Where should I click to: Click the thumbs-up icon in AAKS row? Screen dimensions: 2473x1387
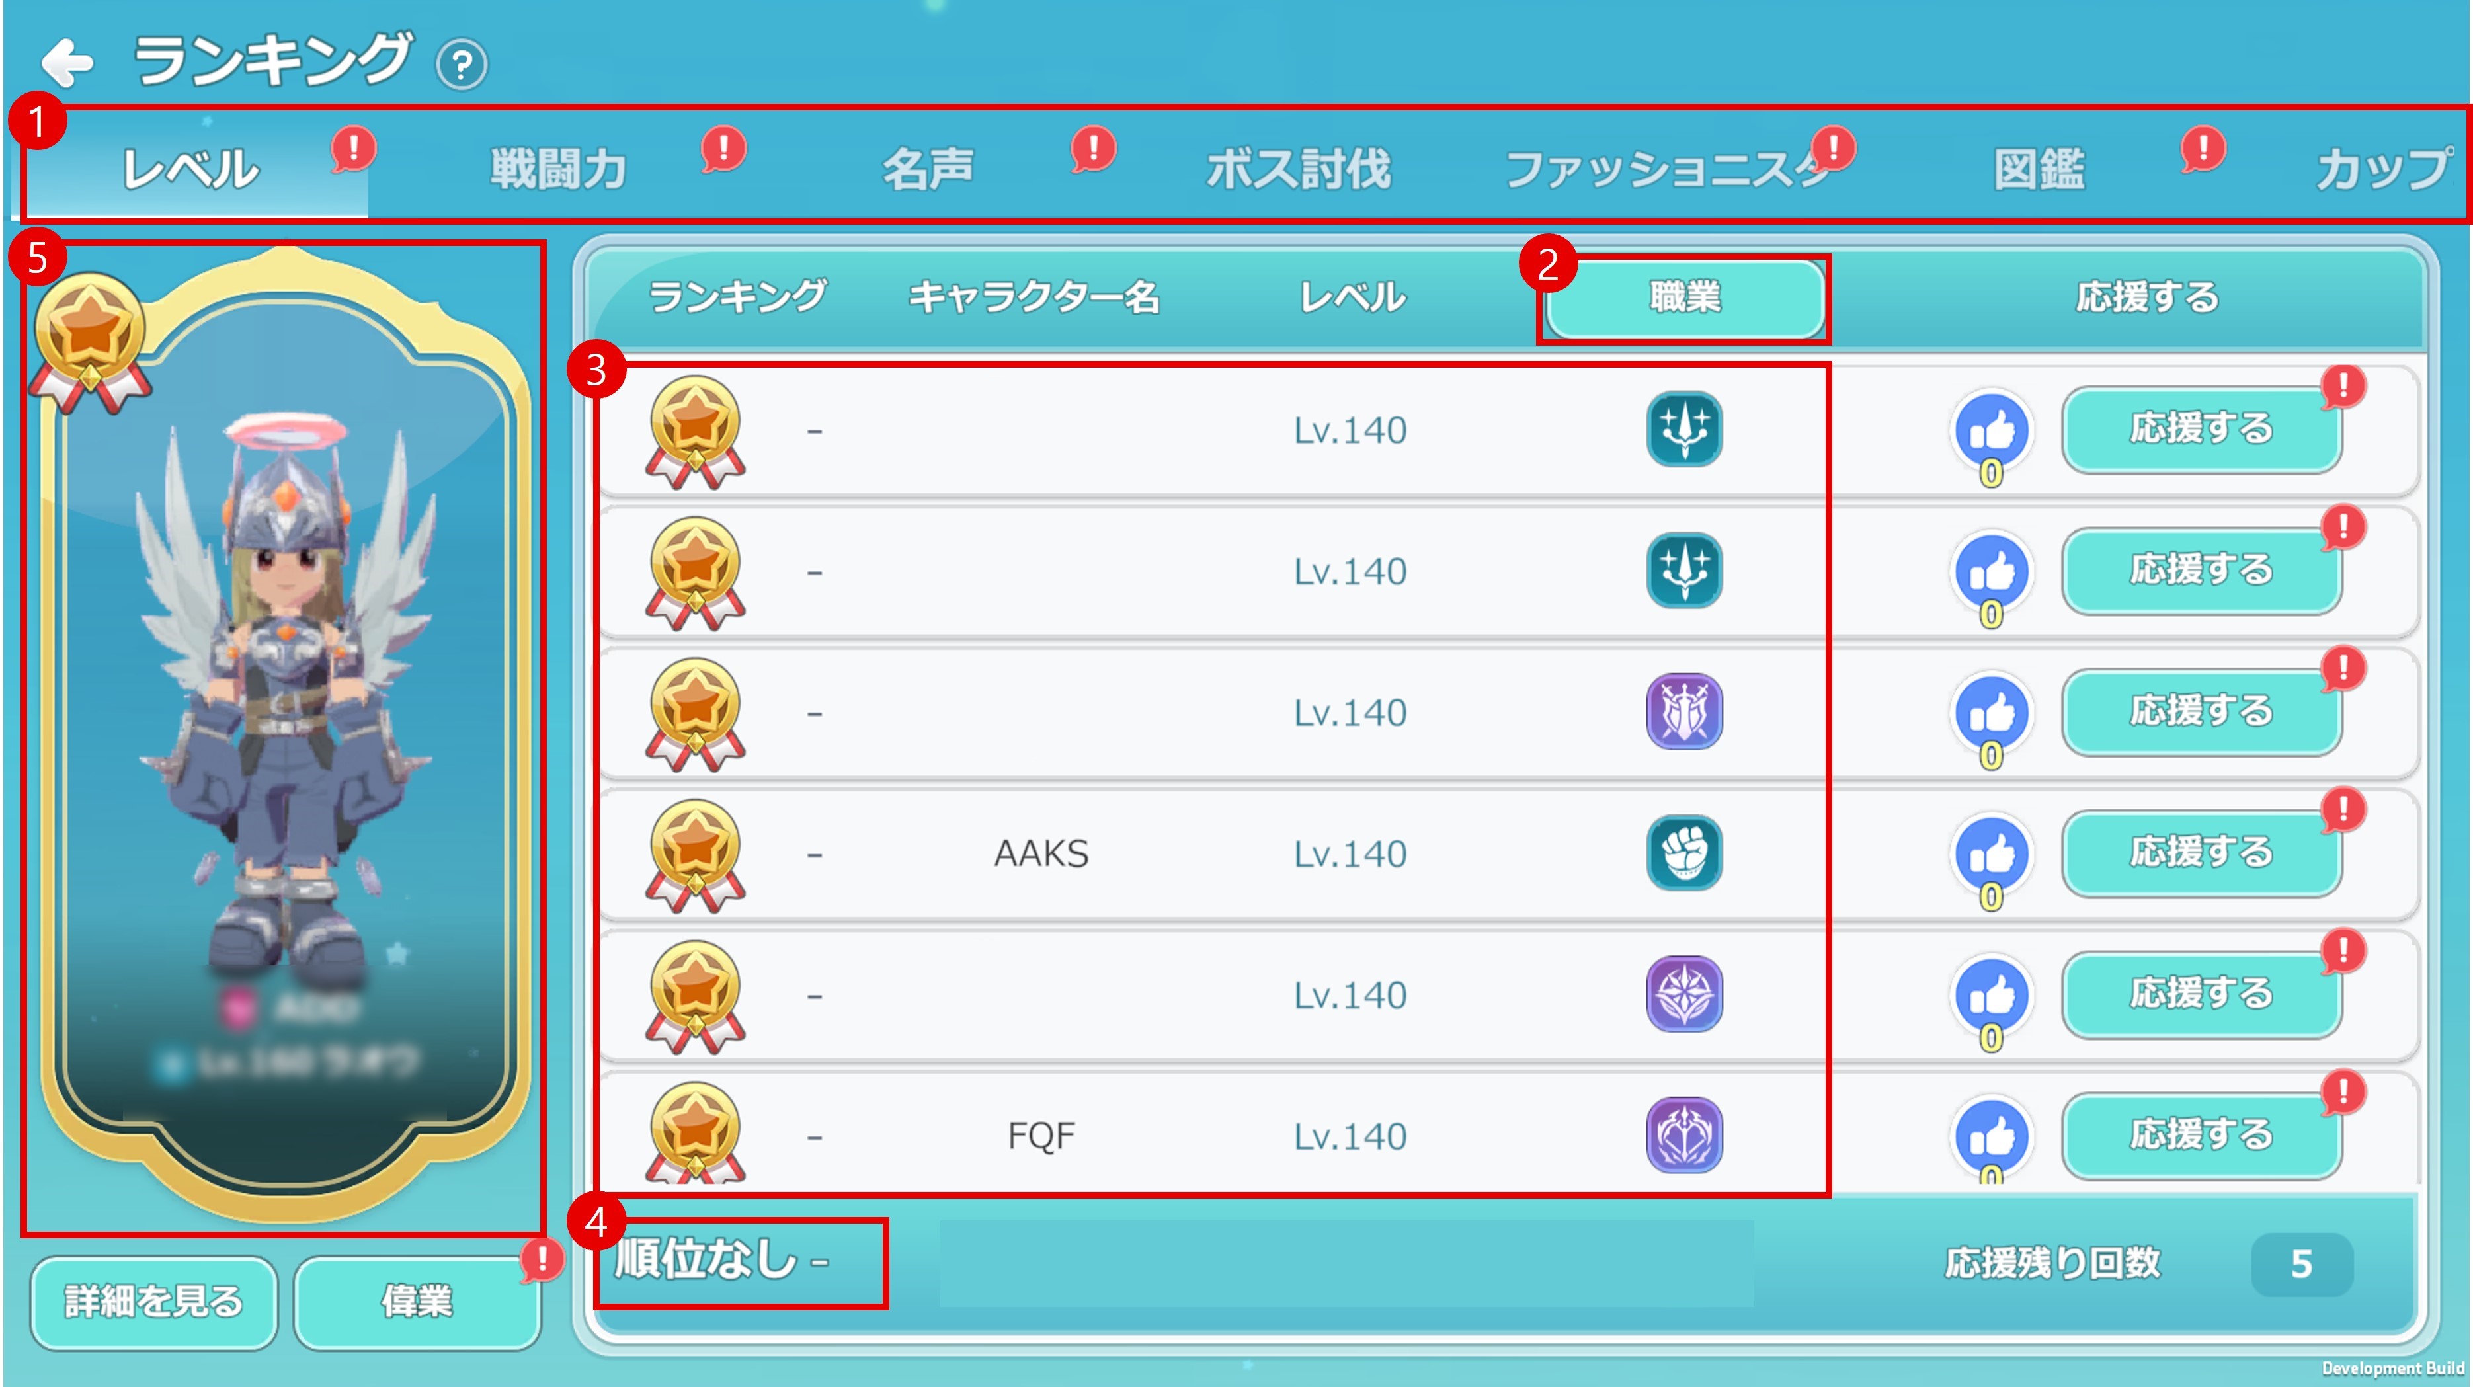coord(1992,854)
